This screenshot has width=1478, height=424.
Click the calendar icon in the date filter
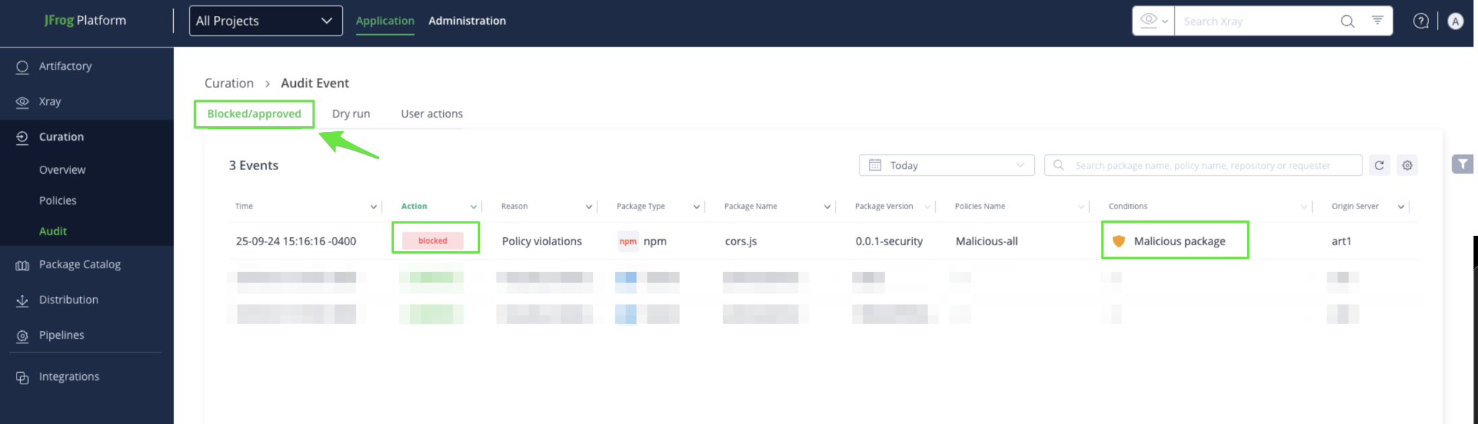click(x=875, y=165)
